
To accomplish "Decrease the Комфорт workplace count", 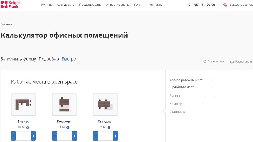I will 54,136.
